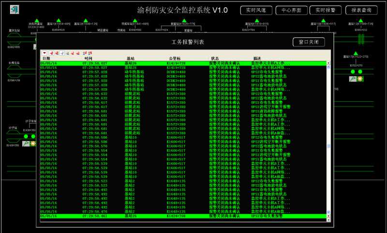
Task: Click the scroll up arrow of alarm list
Action: (x=328, y=63)
